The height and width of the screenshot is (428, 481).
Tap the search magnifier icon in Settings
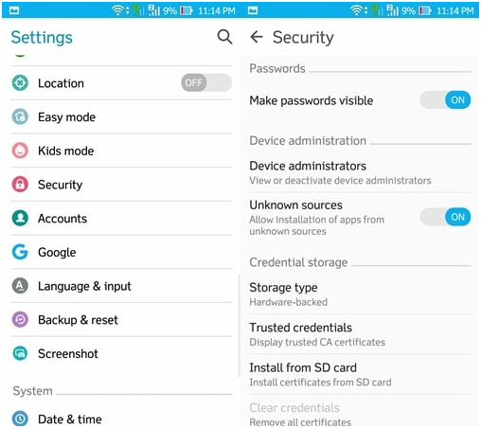tap(224, 37)
